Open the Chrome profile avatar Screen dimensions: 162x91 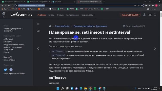click(x=156, y=6)
